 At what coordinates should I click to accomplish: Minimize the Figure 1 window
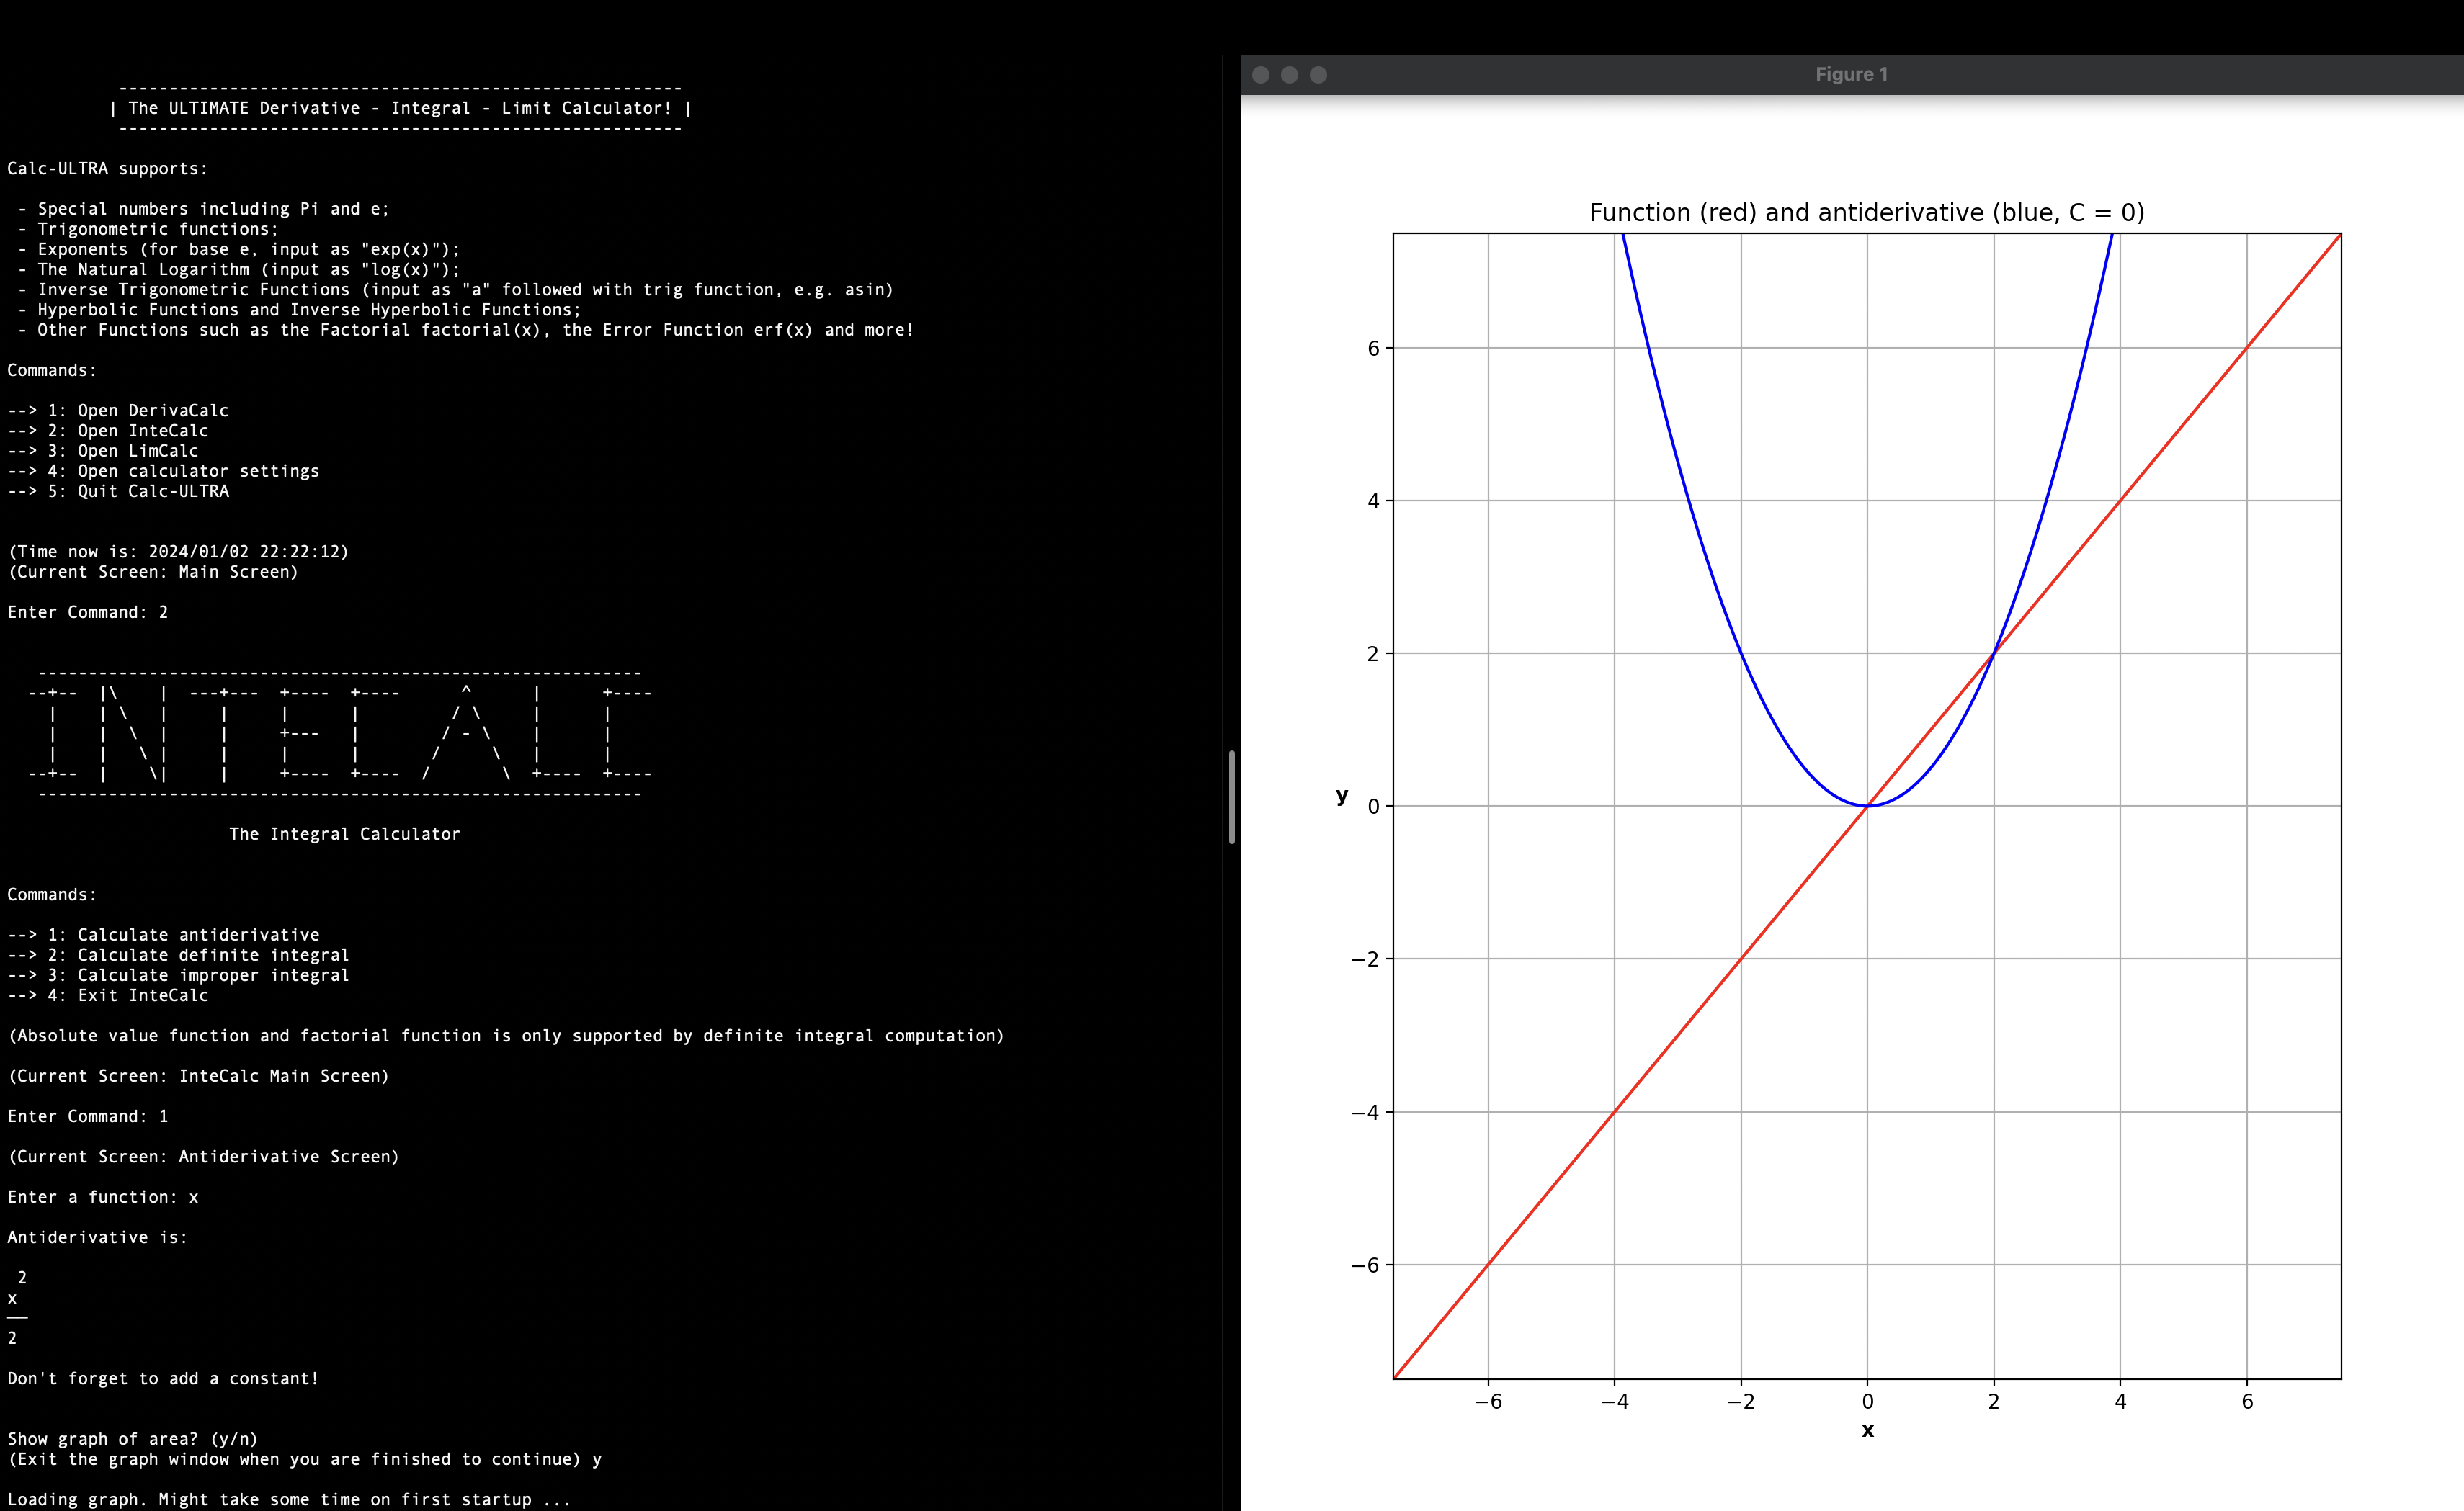(1290, 75)
